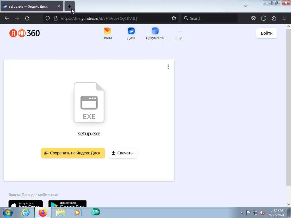Click the vertical scrollbar thumb

(289, 107)
